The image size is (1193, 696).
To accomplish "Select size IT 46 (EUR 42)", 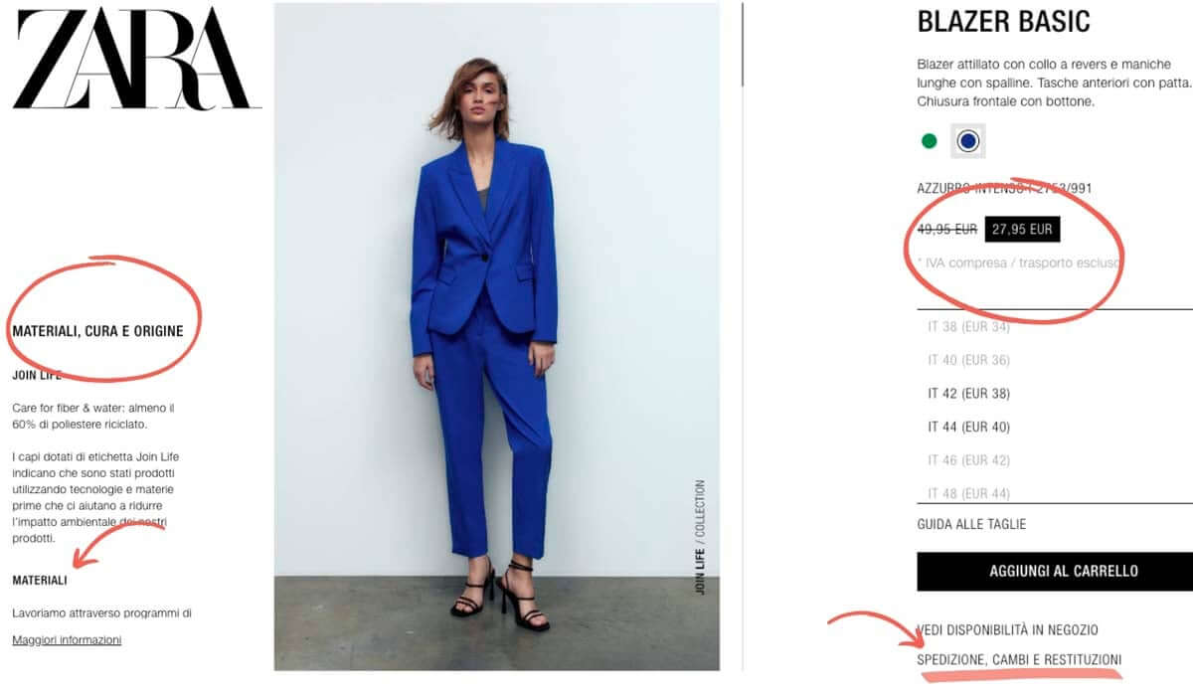I will click(969, 460).
